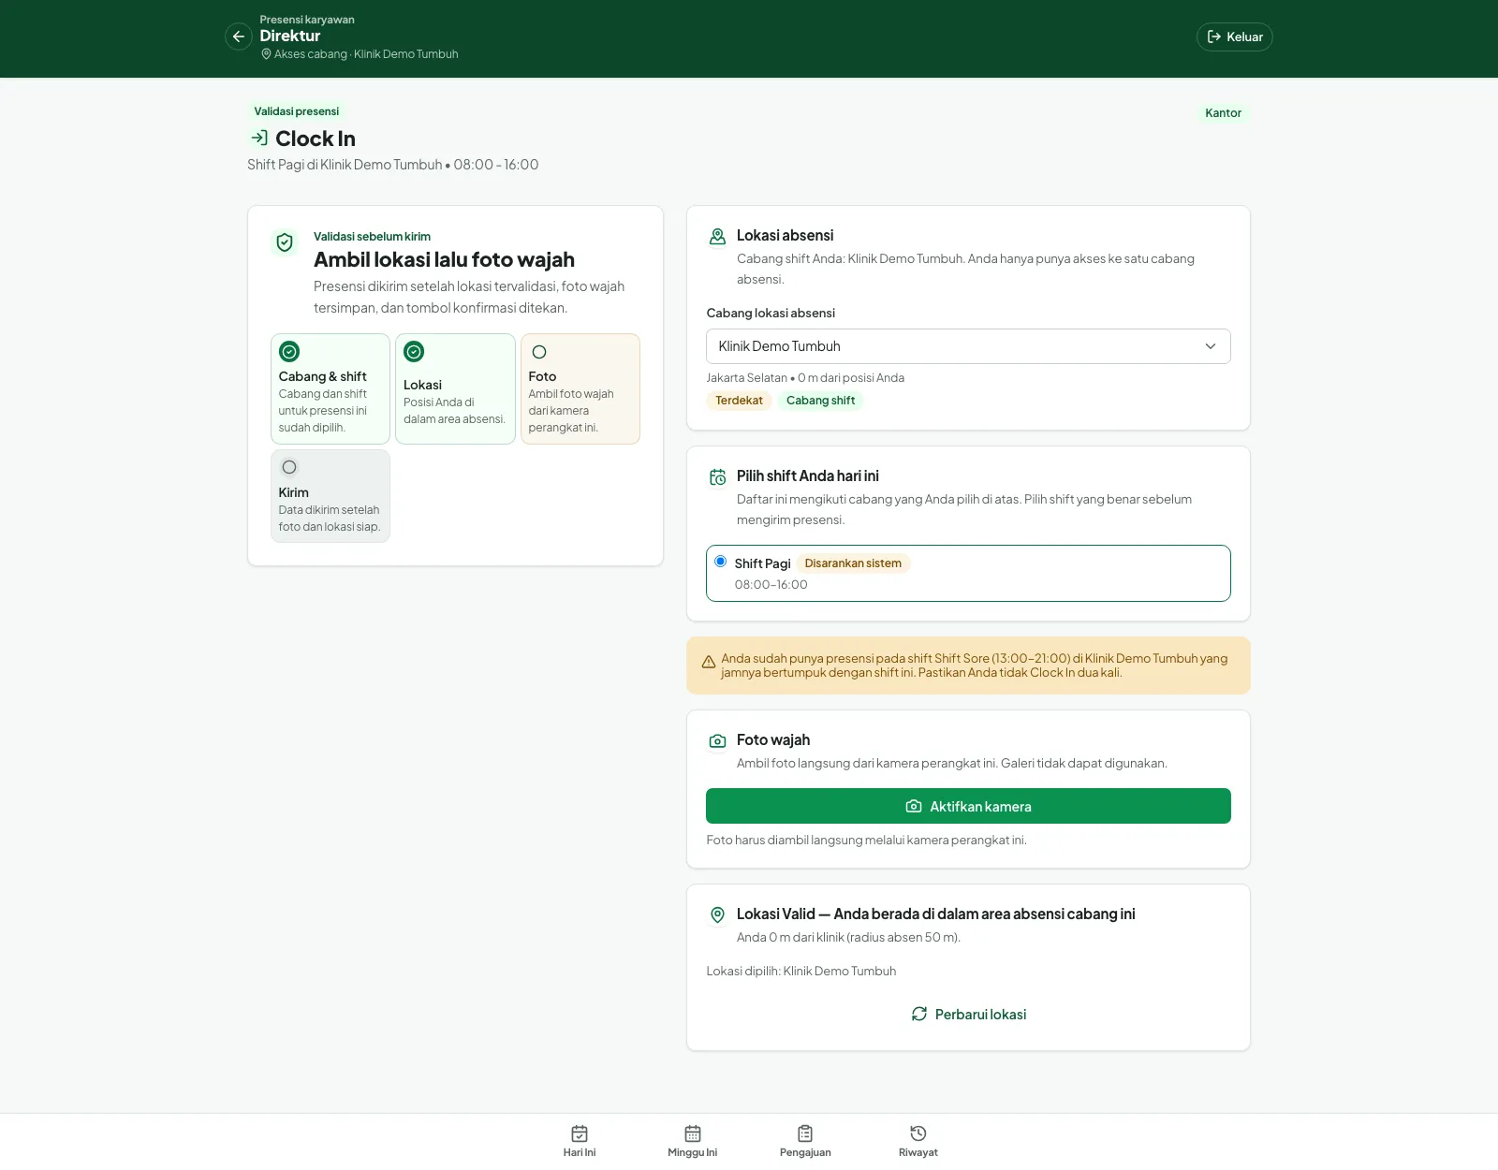Open the Riwayat history icon

[918, 1133]
